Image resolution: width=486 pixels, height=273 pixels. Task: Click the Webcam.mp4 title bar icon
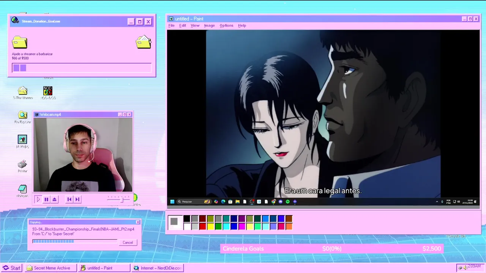(36, 114)
